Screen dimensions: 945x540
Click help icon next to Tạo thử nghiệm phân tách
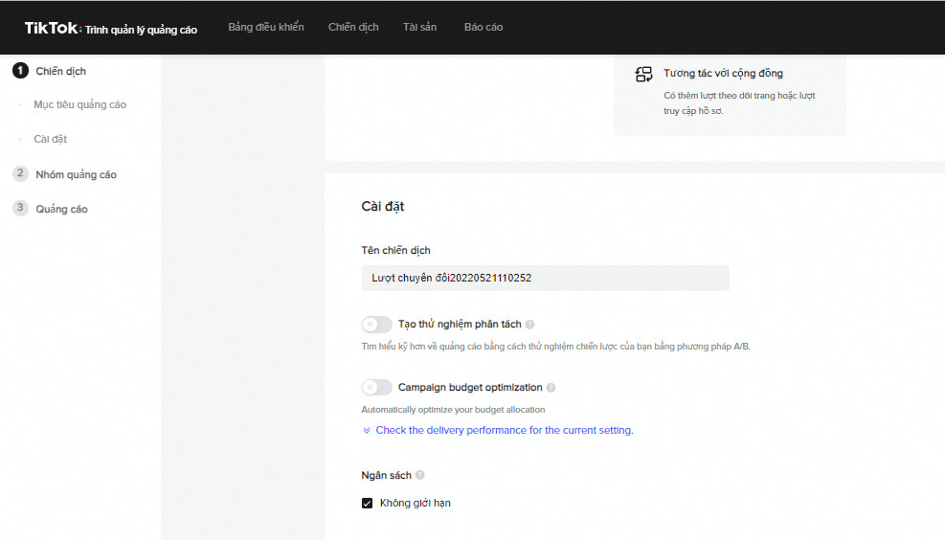click(529, 325)
